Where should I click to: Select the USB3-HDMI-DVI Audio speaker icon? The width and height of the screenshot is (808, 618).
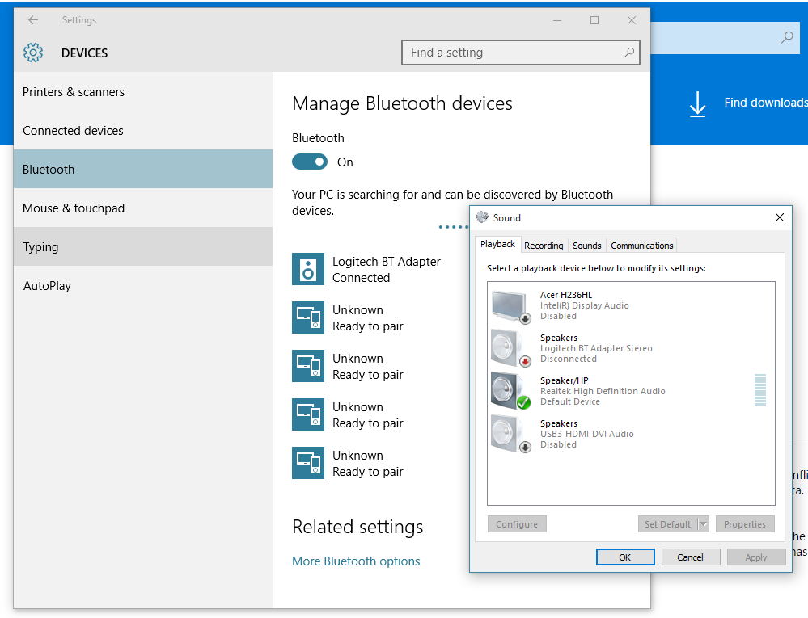[x=510, y=434]
